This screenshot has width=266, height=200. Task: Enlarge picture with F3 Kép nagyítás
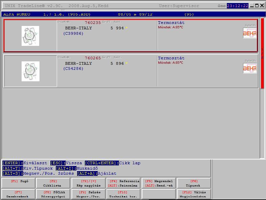click(x=88, y=183)
